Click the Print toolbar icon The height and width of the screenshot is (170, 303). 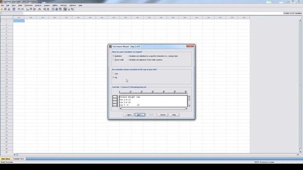pyautogui.click(x=9, y=9)
